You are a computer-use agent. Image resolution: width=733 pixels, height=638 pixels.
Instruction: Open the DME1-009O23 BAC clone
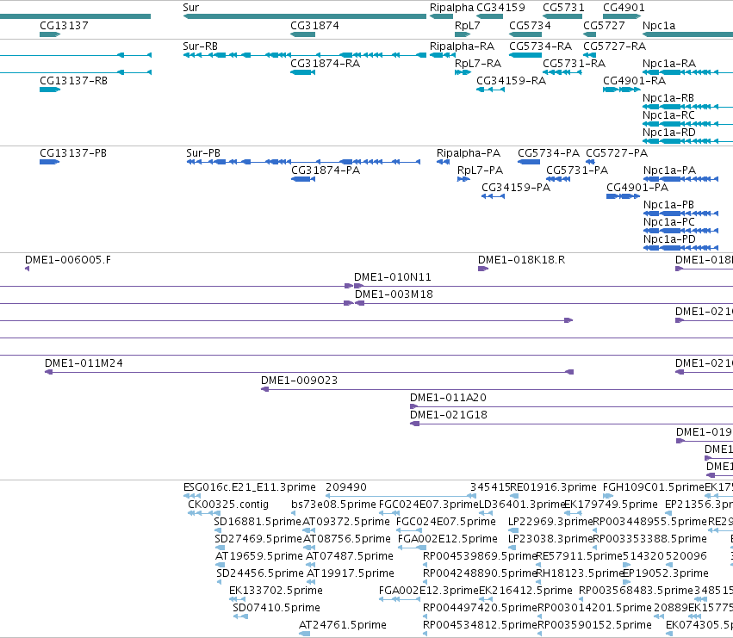(x=497, y=389)
